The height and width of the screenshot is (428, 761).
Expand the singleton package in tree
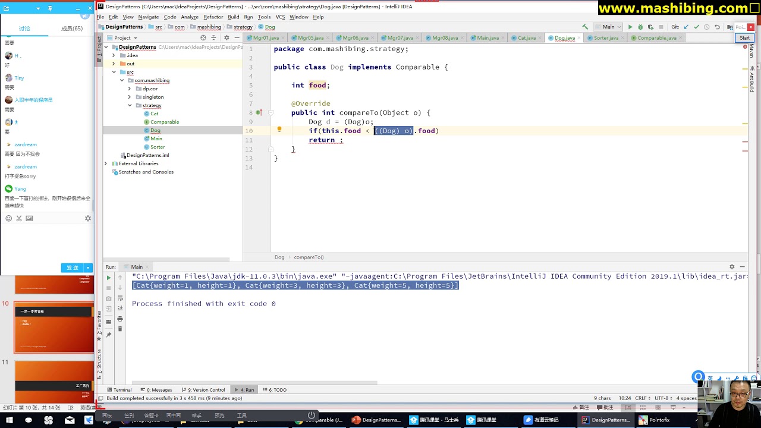[x=130, y=97]
